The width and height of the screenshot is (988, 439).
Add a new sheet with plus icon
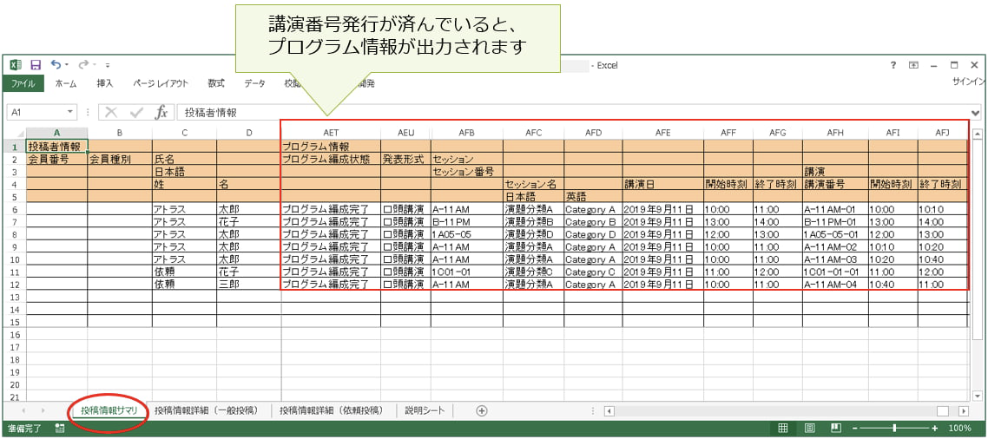[482, 410]
